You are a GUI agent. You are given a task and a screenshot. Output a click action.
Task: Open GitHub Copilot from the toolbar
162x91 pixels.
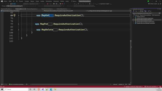pyautogui.click(x=153, y=4)
